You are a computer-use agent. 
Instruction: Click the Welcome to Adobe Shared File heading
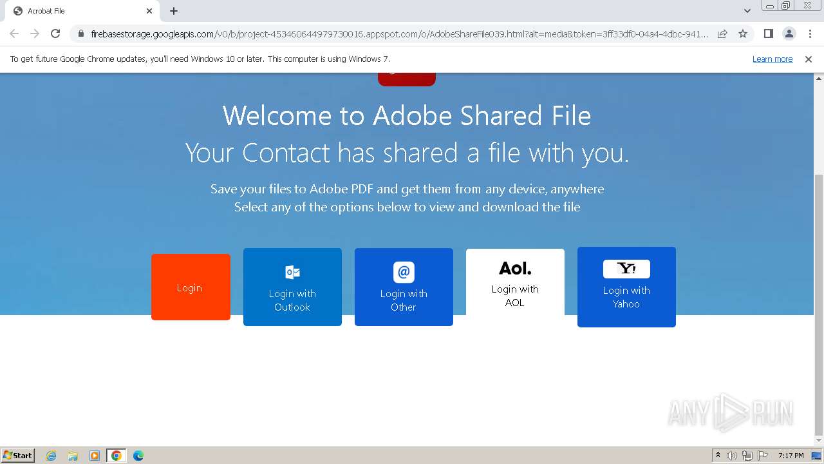pyautogui.click(x=407, y=116)
